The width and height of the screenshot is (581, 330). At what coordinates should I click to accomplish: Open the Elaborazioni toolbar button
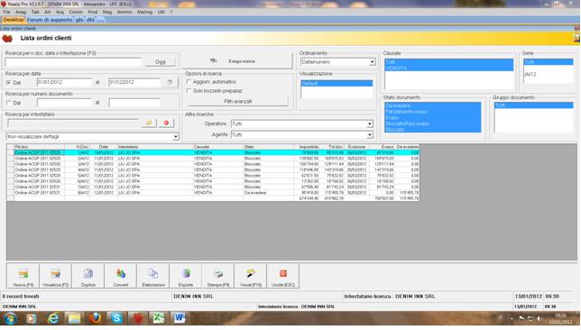click(153, 276)
